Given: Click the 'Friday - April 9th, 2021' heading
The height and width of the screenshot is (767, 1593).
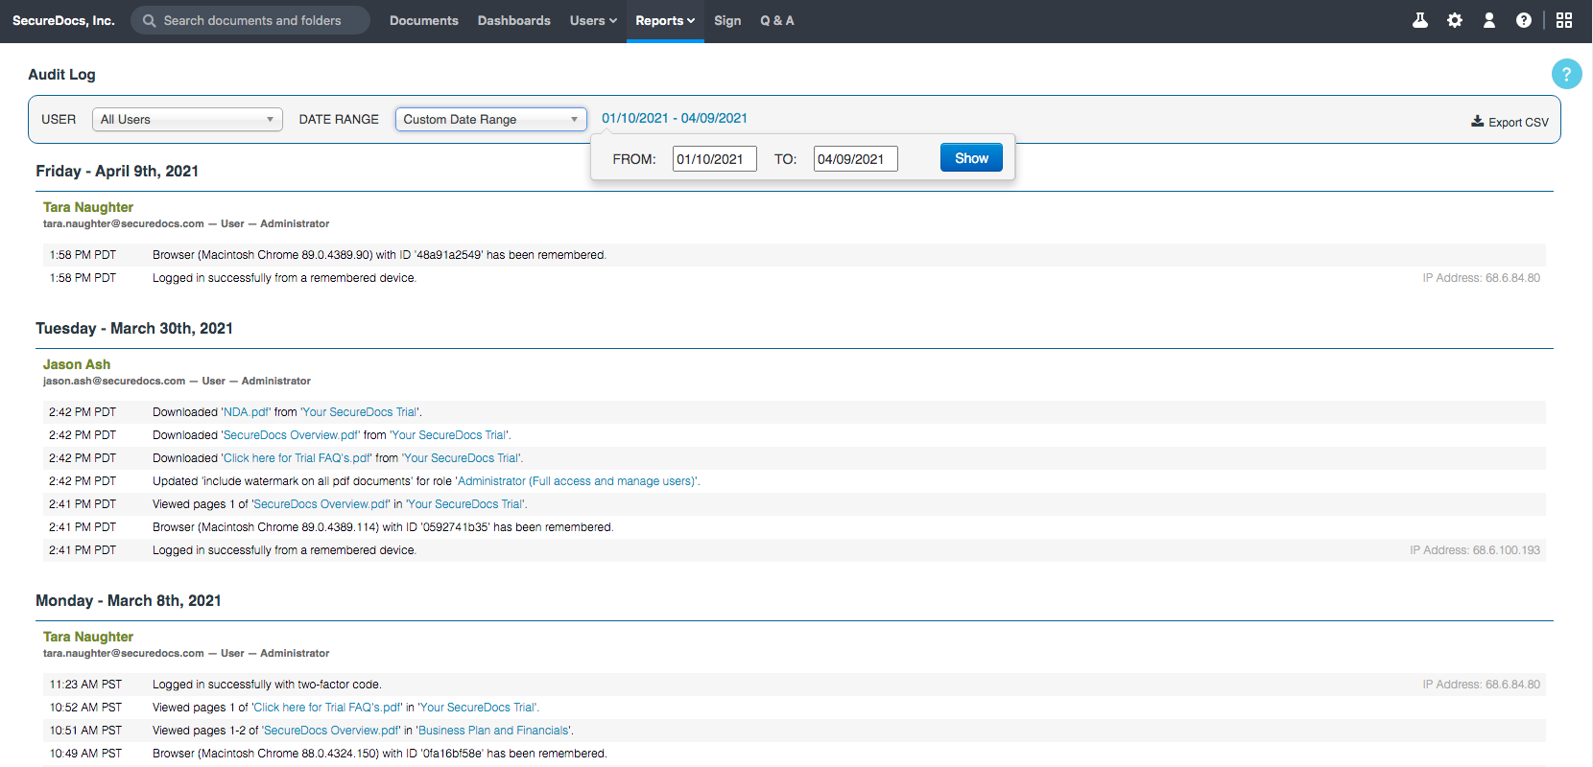Looking at the screenshot, I should 117,172.
